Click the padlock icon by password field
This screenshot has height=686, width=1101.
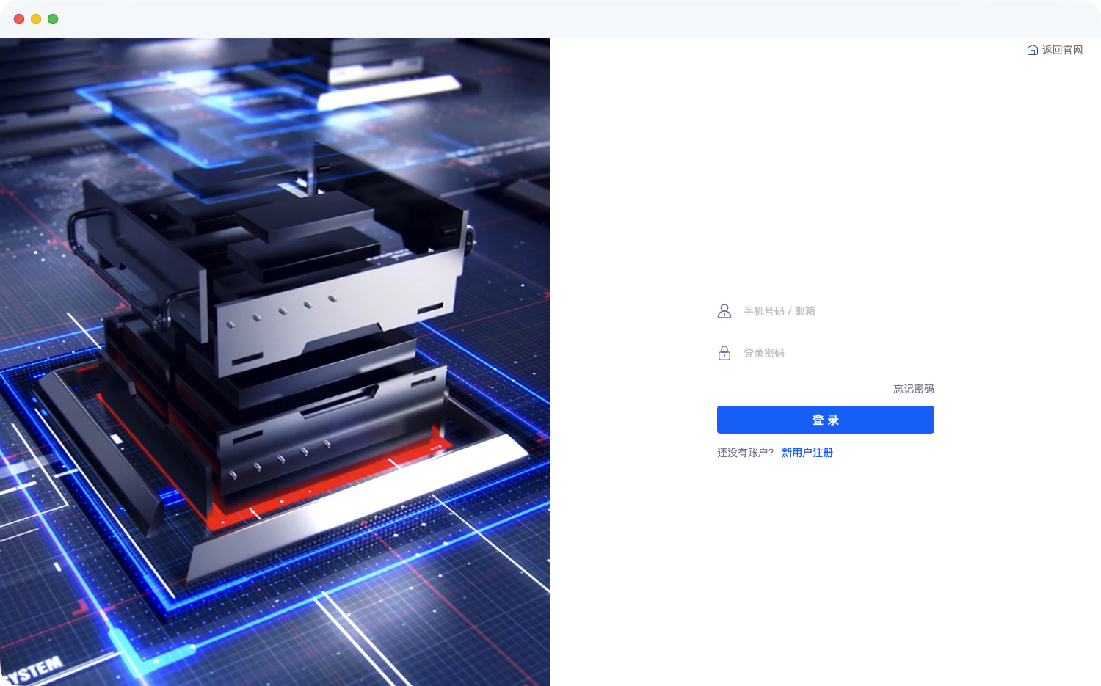[x=724, y=353]
